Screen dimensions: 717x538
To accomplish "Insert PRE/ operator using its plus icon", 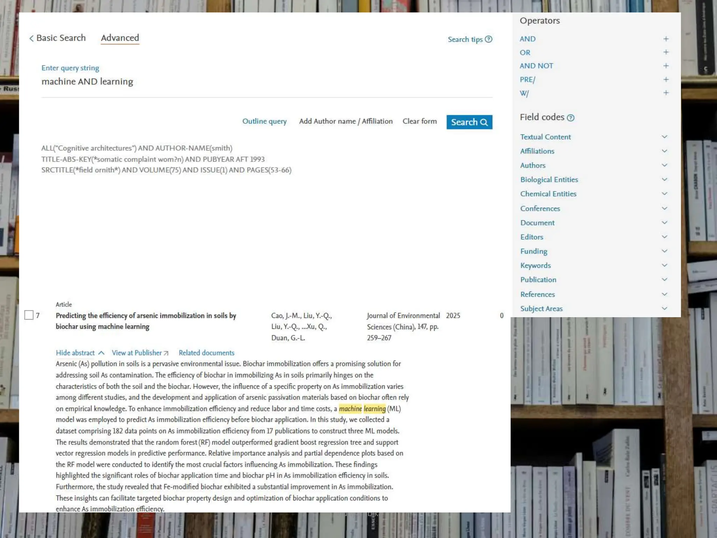I will (x=666, y=80).
